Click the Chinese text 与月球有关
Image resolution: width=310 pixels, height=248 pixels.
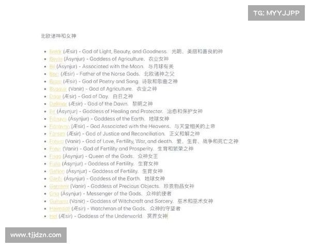click(161, 67)
